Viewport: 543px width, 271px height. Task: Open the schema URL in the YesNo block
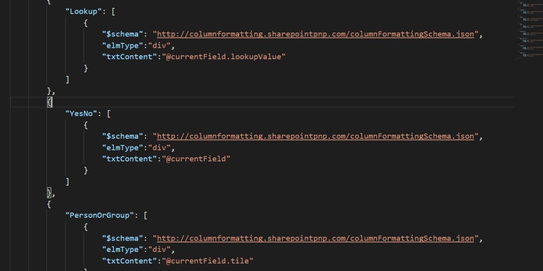click(316, 136)
